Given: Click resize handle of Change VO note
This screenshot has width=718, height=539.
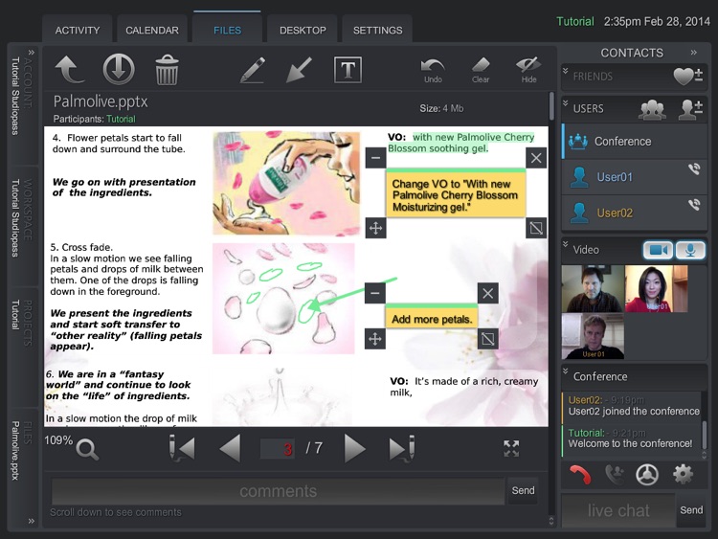Looking at the screenshot, I should tap(536, 228).
